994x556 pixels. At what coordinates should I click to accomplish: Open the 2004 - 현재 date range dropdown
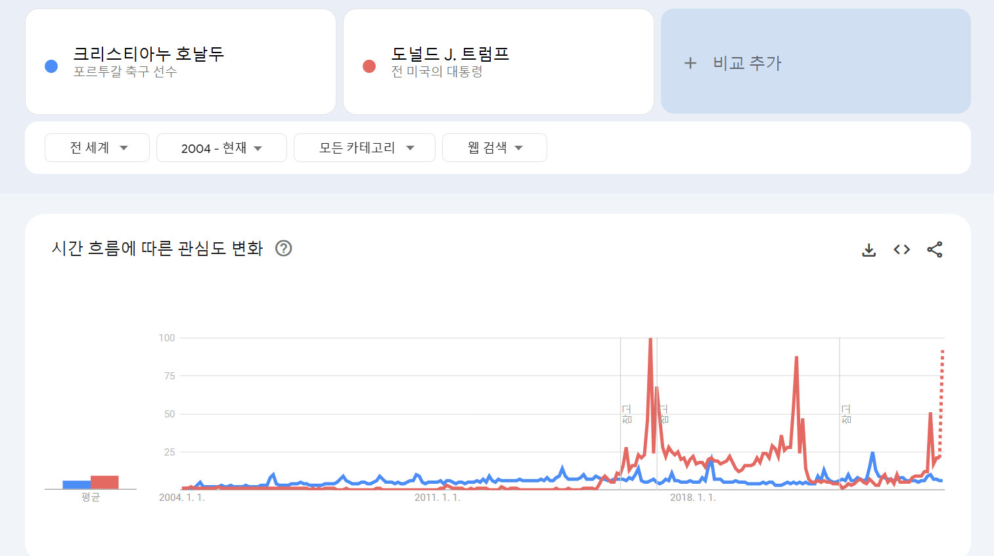point(221,148)
